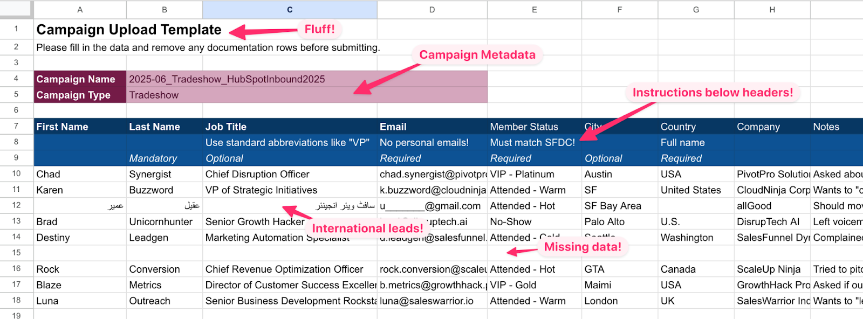Select the 'Fluff!' annotation label
Viewport: 863px width, 319px height.
click(x=319, y=29)
